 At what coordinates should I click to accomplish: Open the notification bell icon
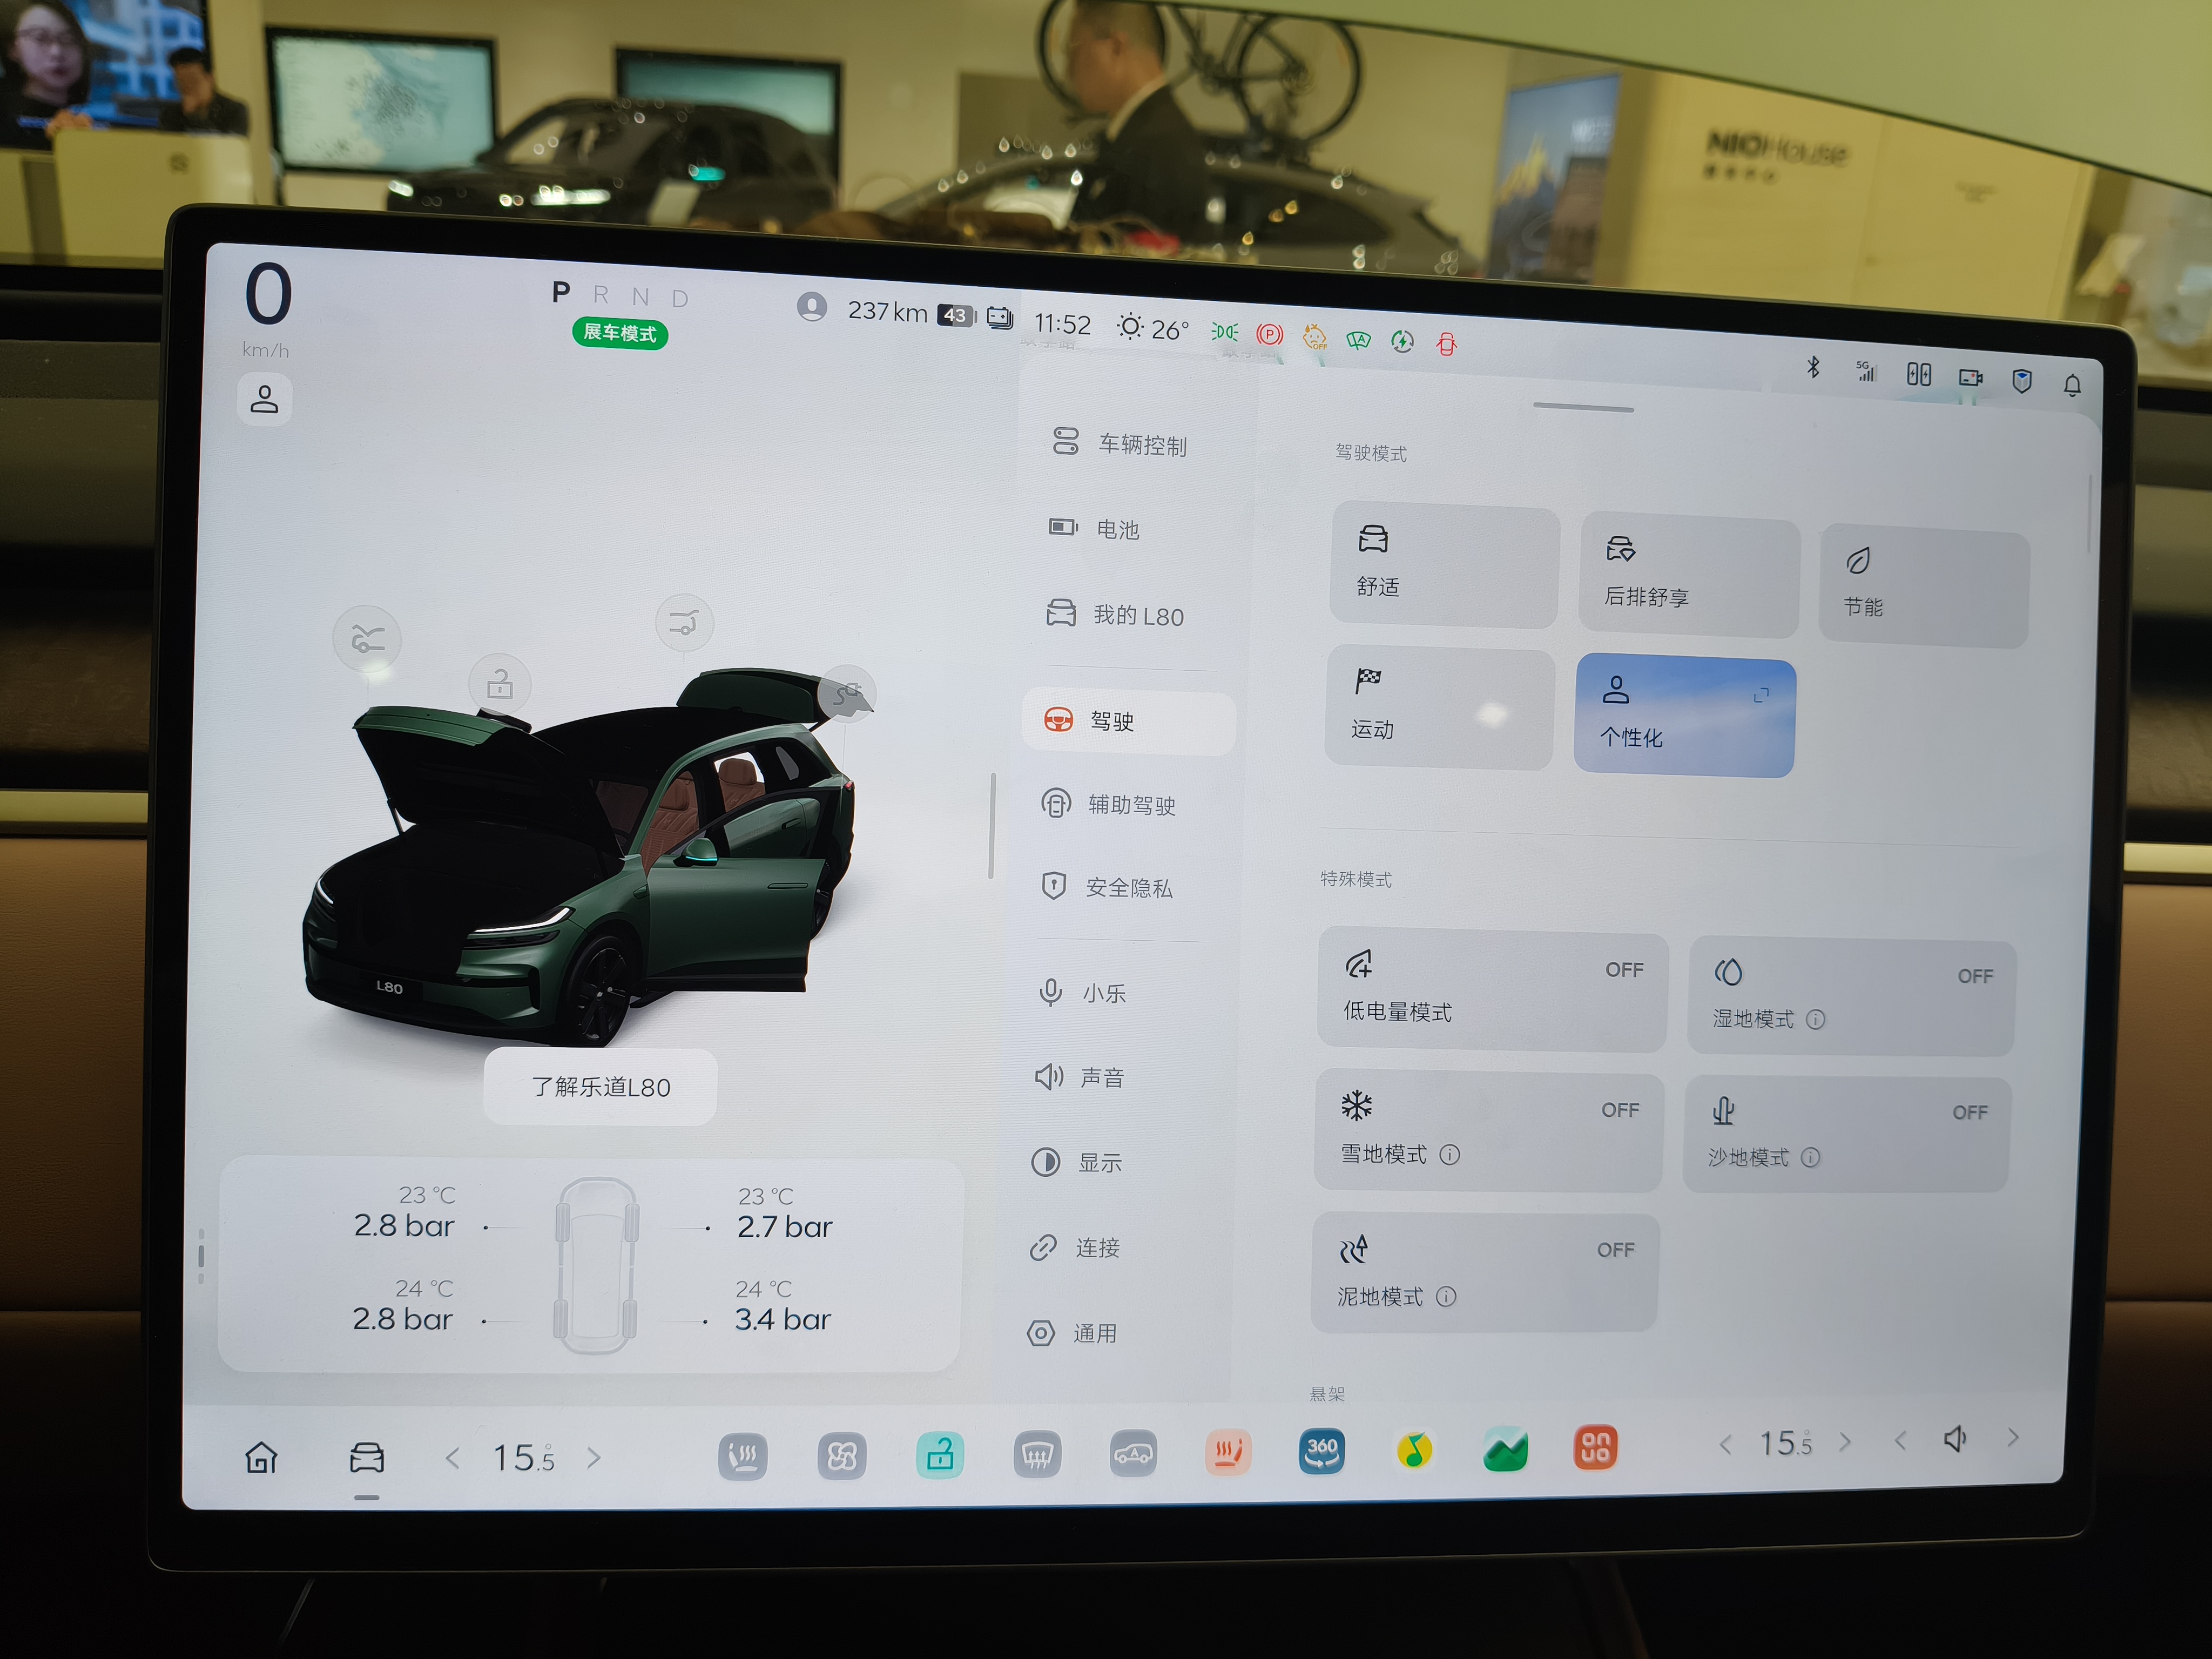(2072, 385)
